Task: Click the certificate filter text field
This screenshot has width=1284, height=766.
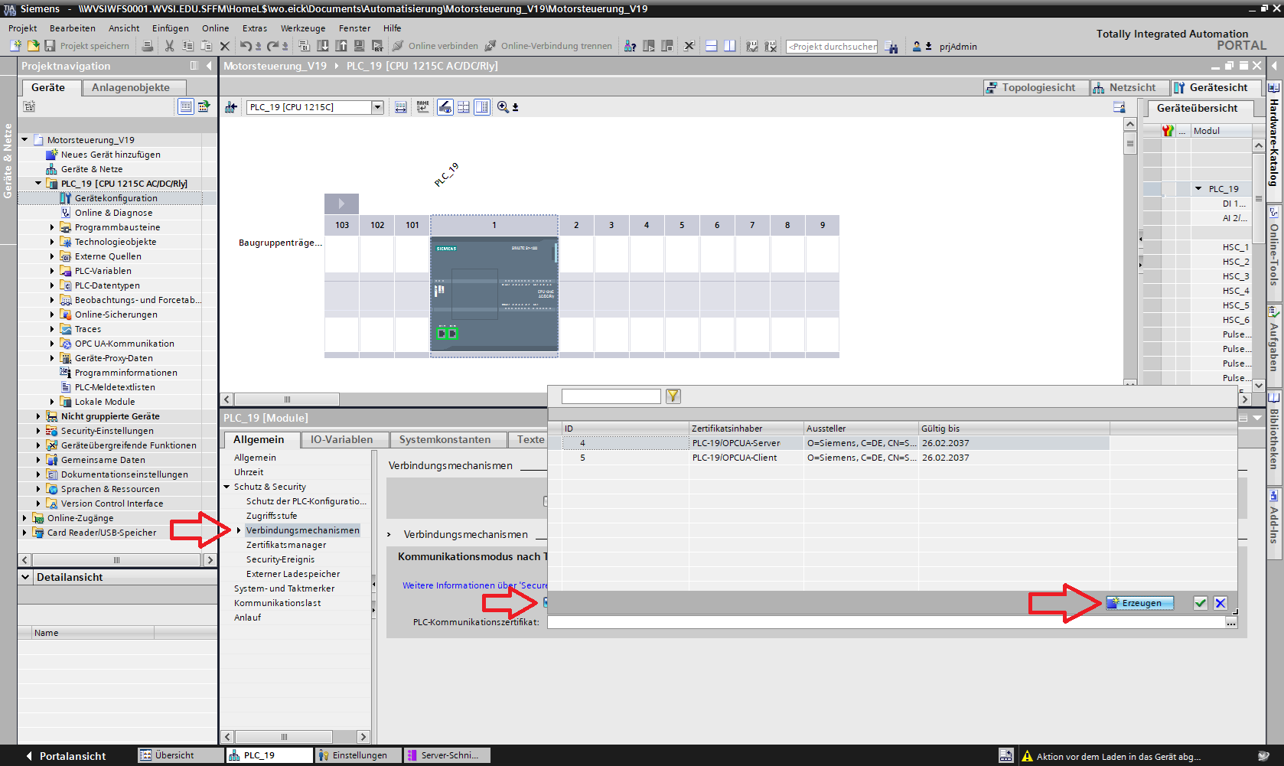Action: coord(611,396)
